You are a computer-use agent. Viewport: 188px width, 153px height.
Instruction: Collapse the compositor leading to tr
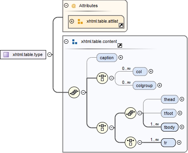tap(140, 142)
